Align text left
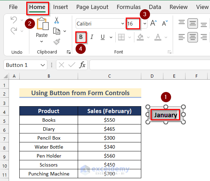 click(182, 37)
